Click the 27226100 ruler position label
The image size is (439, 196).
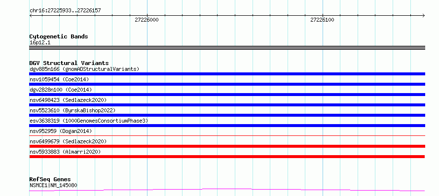click(322, 20)
